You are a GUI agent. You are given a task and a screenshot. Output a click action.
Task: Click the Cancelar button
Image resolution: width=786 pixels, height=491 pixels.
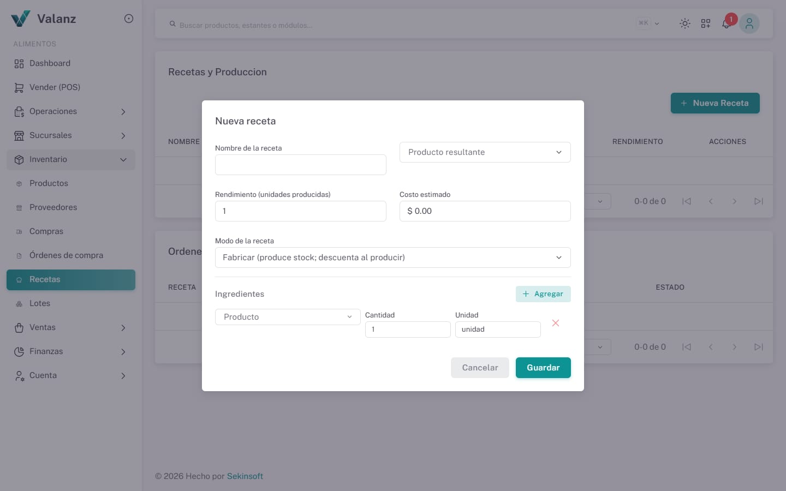coord(480,368)
